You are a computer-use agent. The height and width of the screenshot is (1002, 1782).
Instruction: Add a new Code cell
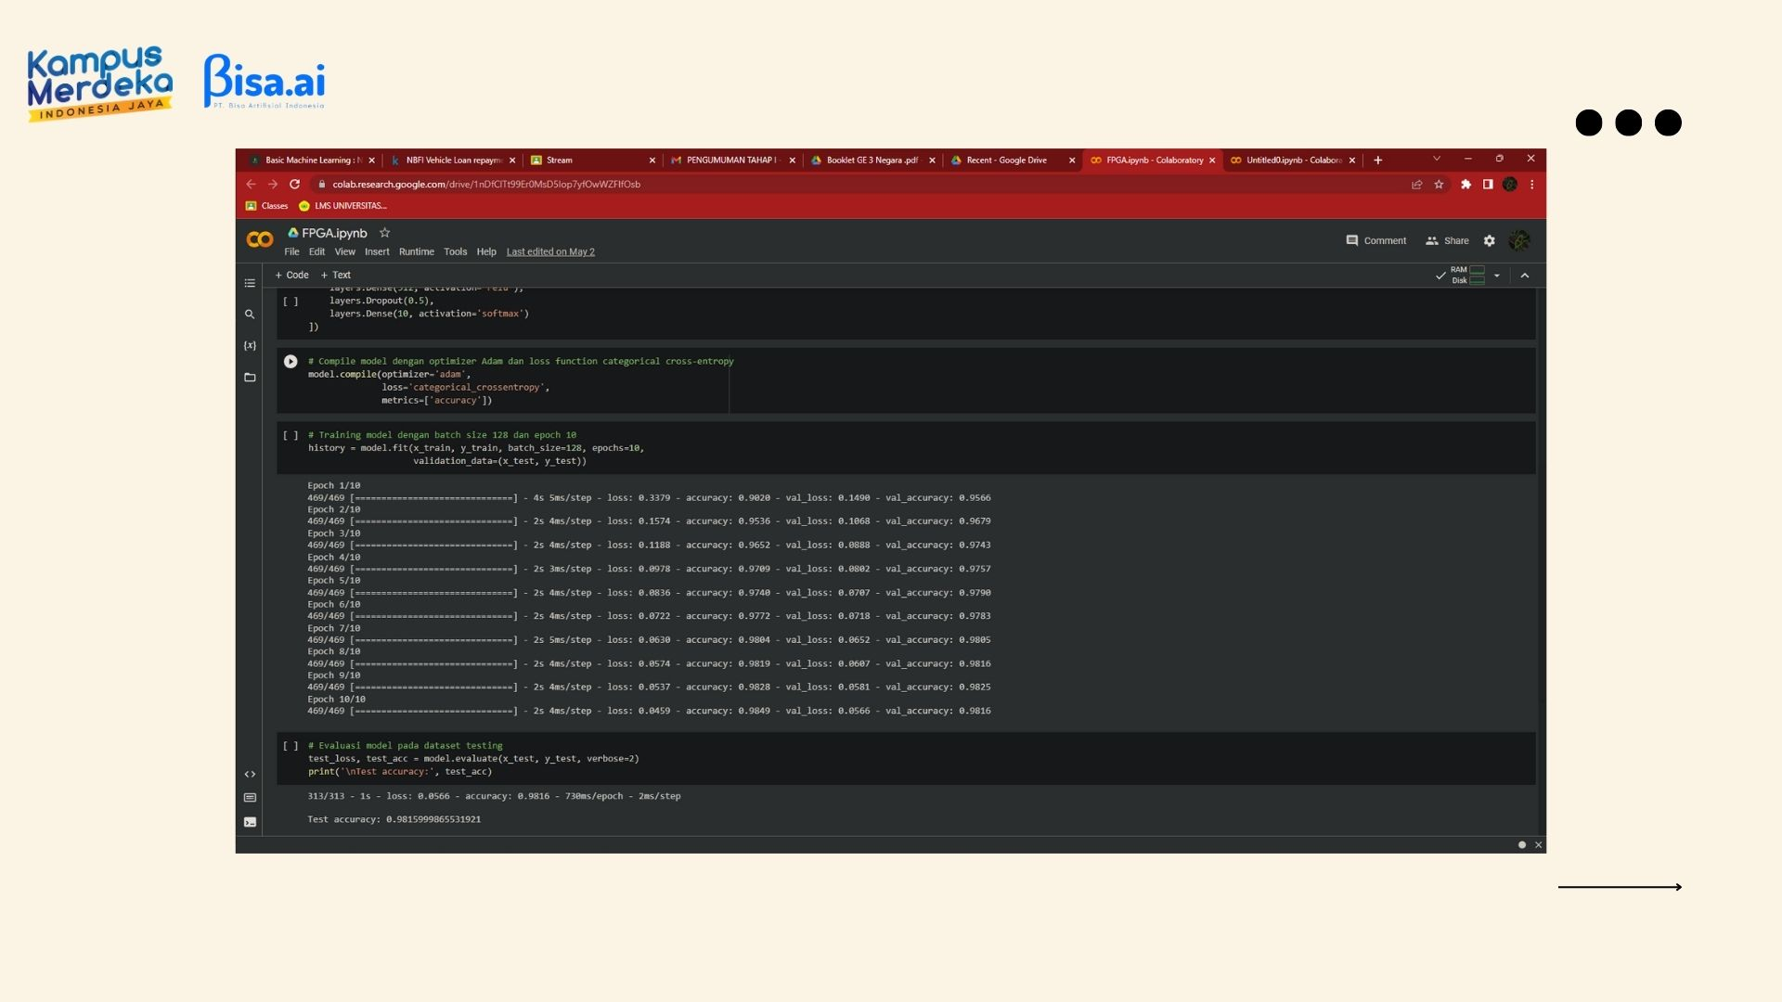tap(291, 276)
